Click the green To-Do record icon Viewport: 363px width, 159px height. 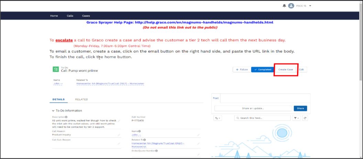(56, 69)
